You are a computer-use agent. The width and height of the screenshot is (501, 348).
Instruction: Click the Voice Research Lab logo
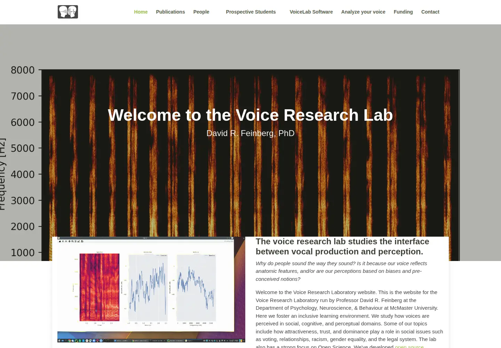click(x=68, y=12)
